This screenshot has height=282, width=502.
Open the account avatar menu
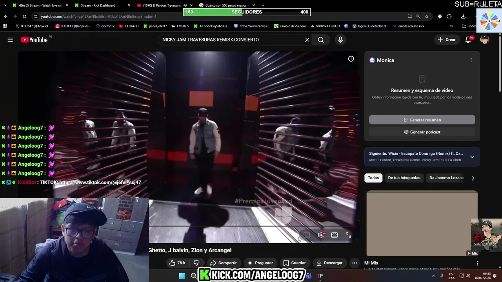coord(485,40)
